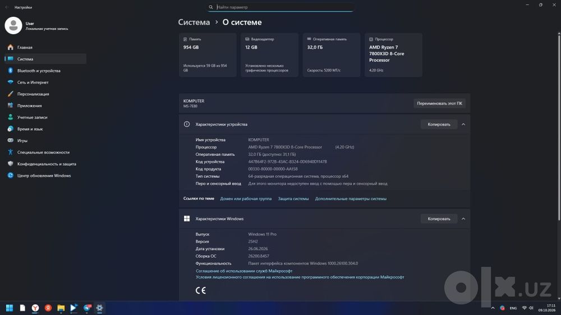Open Домен или рабочая группа link
The image size is (561, 315).
246,199
